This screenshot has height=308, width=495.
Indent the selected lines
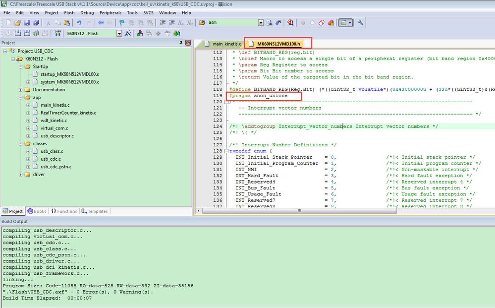click(x=162, y=23)
